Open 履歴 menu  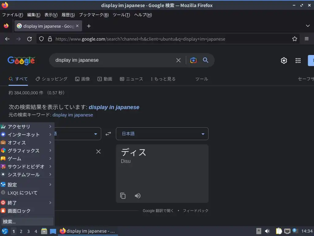[x=68, y=15]
